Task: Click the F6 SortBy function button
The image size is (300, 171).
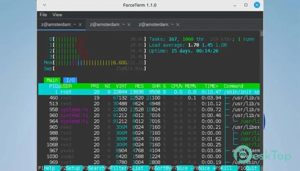Action: click(x=160, y=168)
